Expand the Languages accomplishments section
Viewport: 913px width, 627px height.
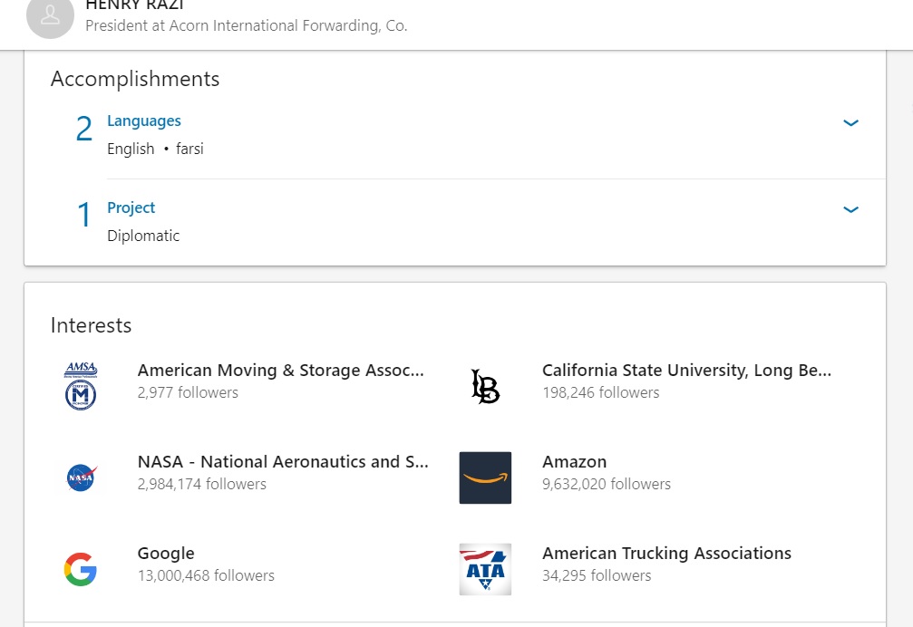850,122
